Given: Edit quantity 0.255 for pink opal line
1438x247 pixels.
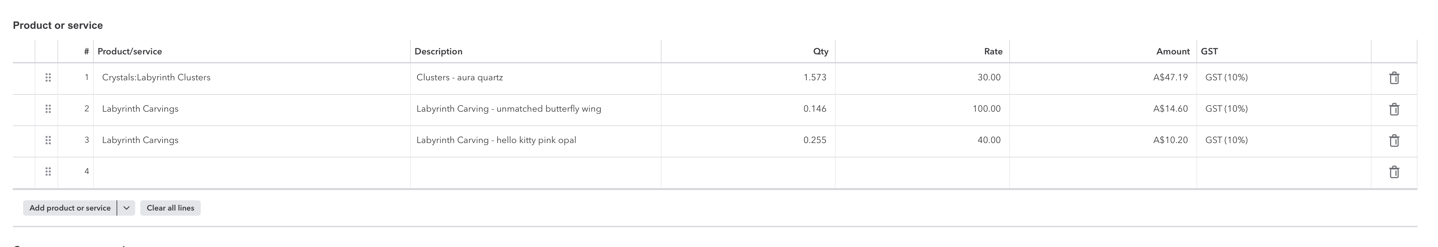Looking at the screenshot, I should coord(748,140).
